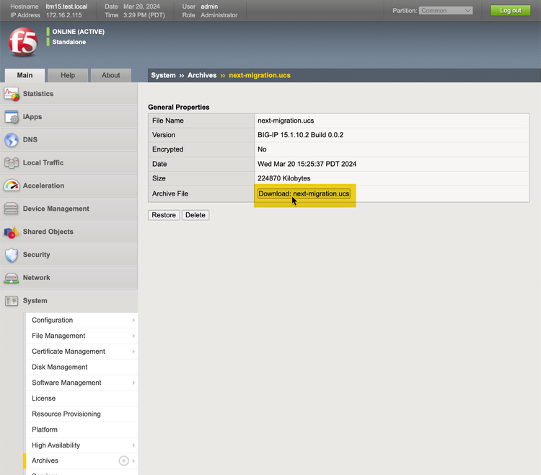Click hostname ltm15.test.local
Viewport: 541px width, 475px height.
[66, 6]
